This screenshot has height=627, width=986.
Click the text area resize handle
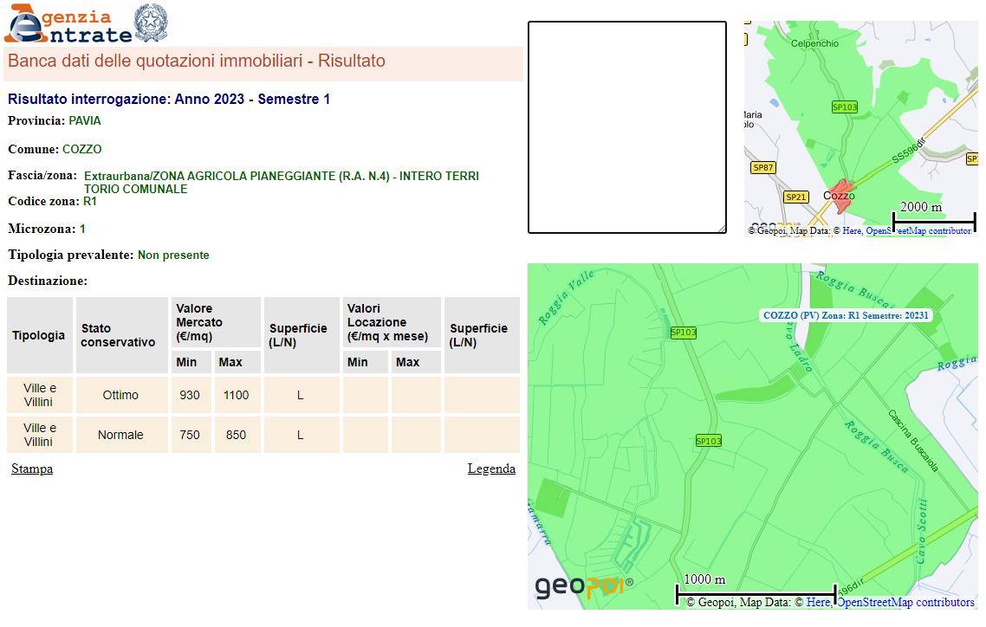(x=722, y=229)
